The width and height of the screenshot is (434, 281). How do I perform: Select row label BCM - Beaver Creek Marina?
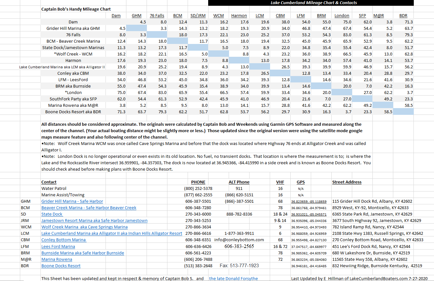(73, 41)
